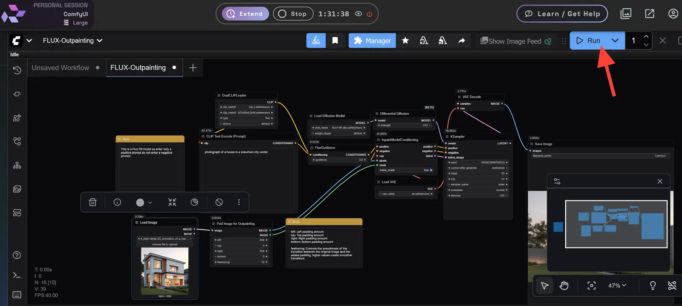682x306 pixels.
Task: Click the Extend session button
Action: (245, 14)
